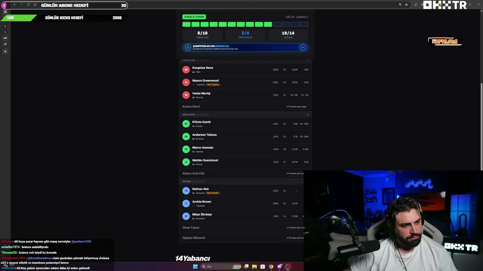Open the Şampiyonlar Ligi Modunu Aç banner
483x271 pixels.
(245, 47)
